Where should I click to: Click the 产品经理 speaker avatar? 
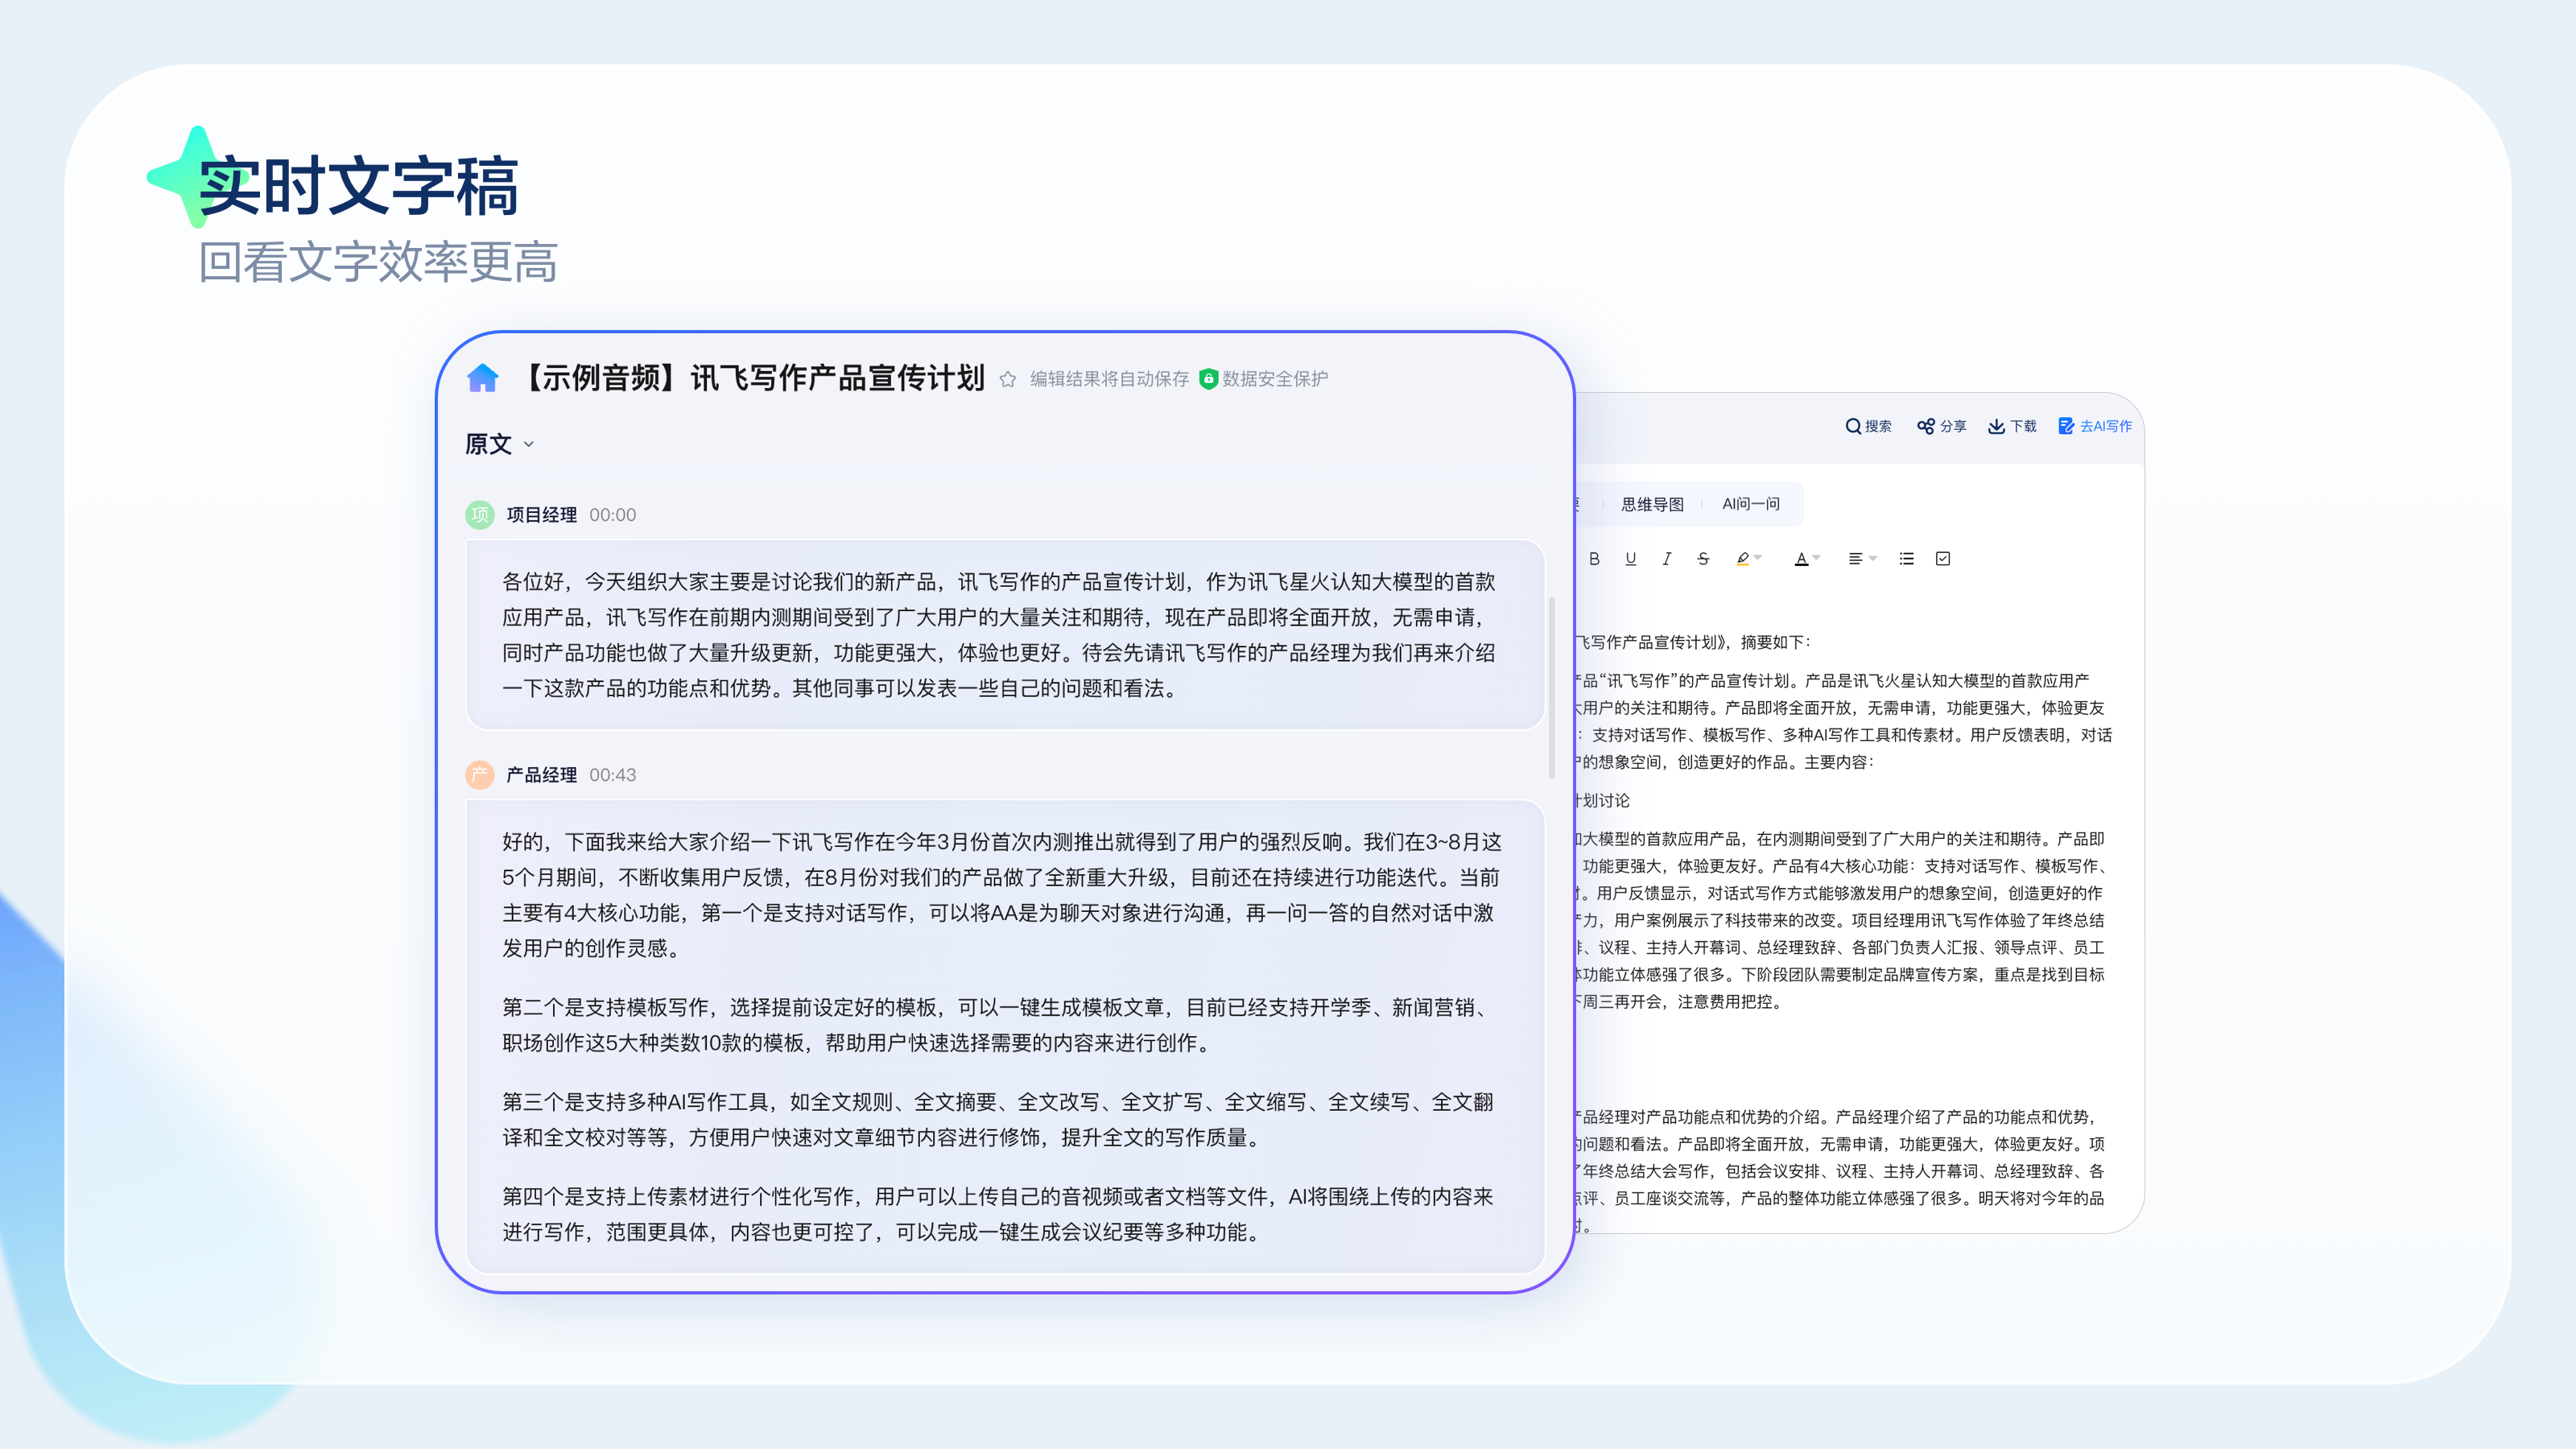(x=480, y=775)
